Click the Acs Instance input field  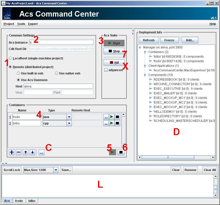coord(61,42)
